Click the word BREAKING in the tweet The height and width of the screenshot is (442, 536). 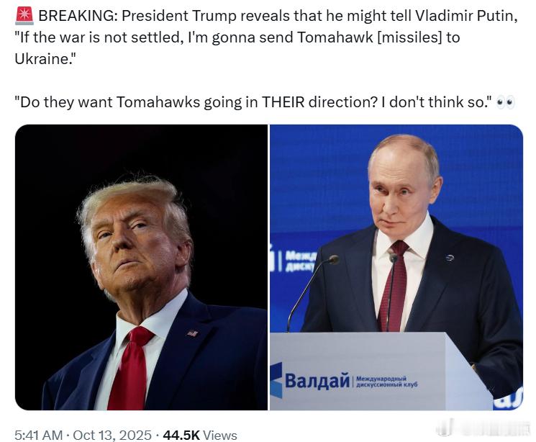77,16
